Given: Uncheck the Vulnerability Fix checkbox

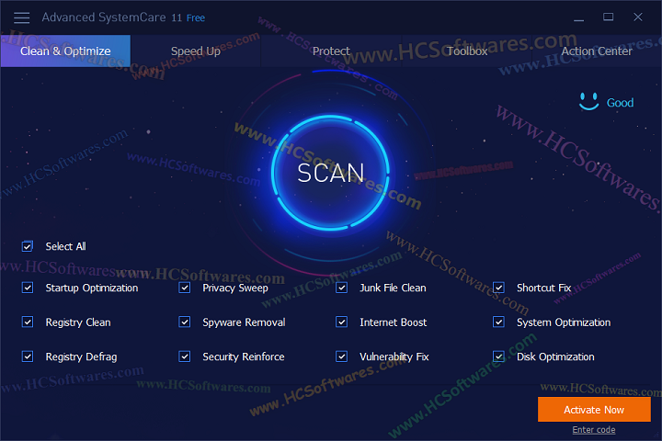Looking at the screenshot, I should 341,356.
